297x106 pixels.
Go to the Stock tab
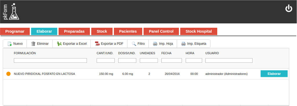pyautogui.click(x=102, y=31)
